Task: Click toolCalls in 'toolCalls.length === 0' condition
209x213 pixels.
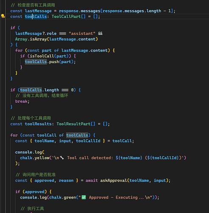Action: click(x=31, y=90)
